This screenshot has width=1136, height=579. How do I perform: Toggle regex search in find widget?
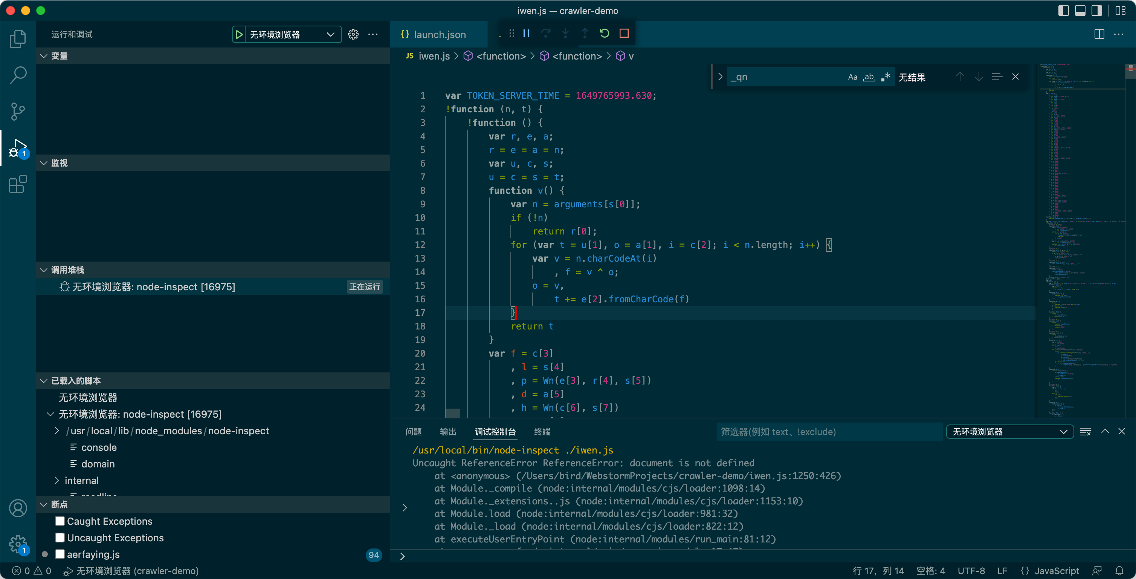tap(886, 77)
